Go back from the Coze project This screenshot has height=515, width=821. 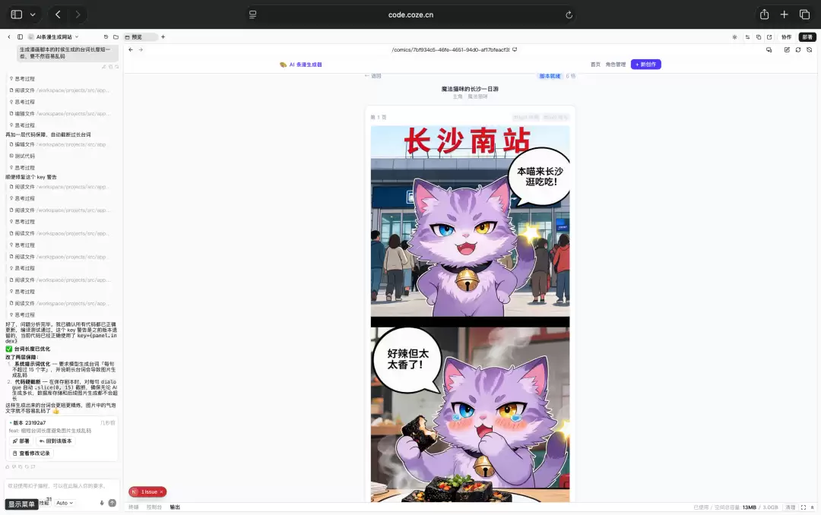tap(9, 36)
